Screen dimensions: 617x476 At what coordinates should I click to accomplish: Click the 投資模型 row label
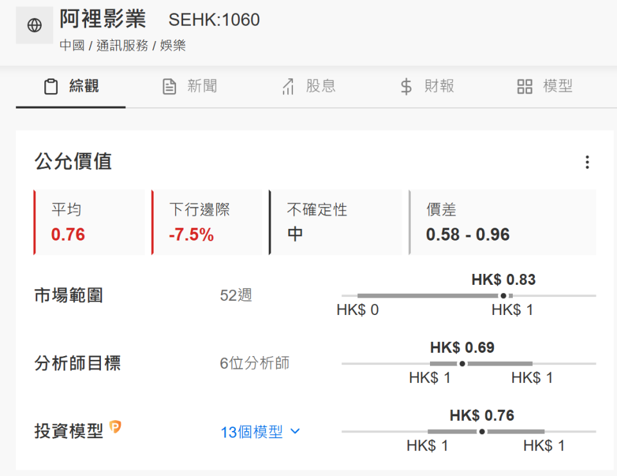click(x=69, y=431)
